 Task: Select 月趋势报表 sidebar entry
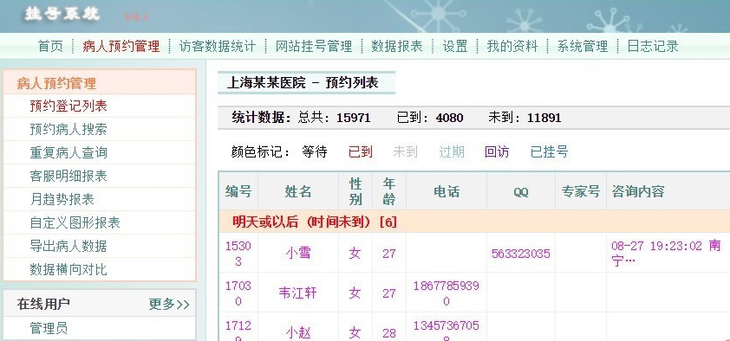62,199
